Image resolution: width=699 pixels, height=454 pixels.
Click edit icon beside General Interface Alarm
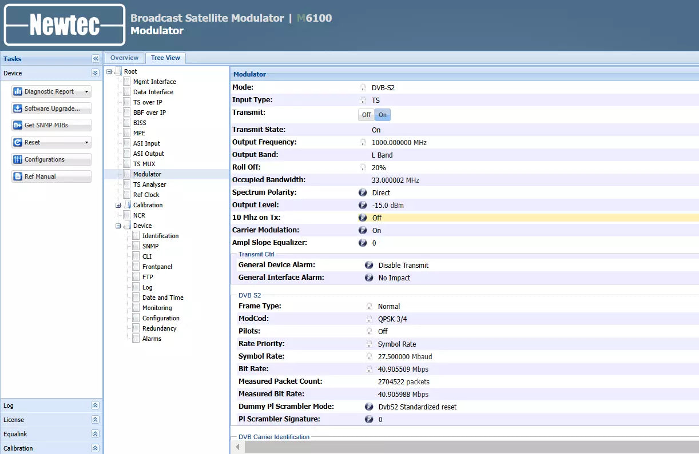point(369,278)
